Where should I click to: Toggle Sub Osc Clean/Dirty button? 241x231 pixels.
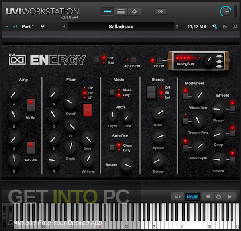click(x=112, y=147)
